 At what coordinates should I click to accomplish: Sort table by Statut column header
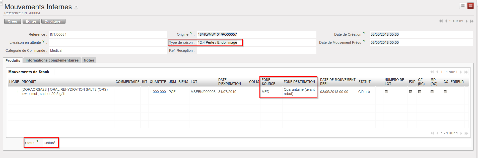[x=364, y=82]
